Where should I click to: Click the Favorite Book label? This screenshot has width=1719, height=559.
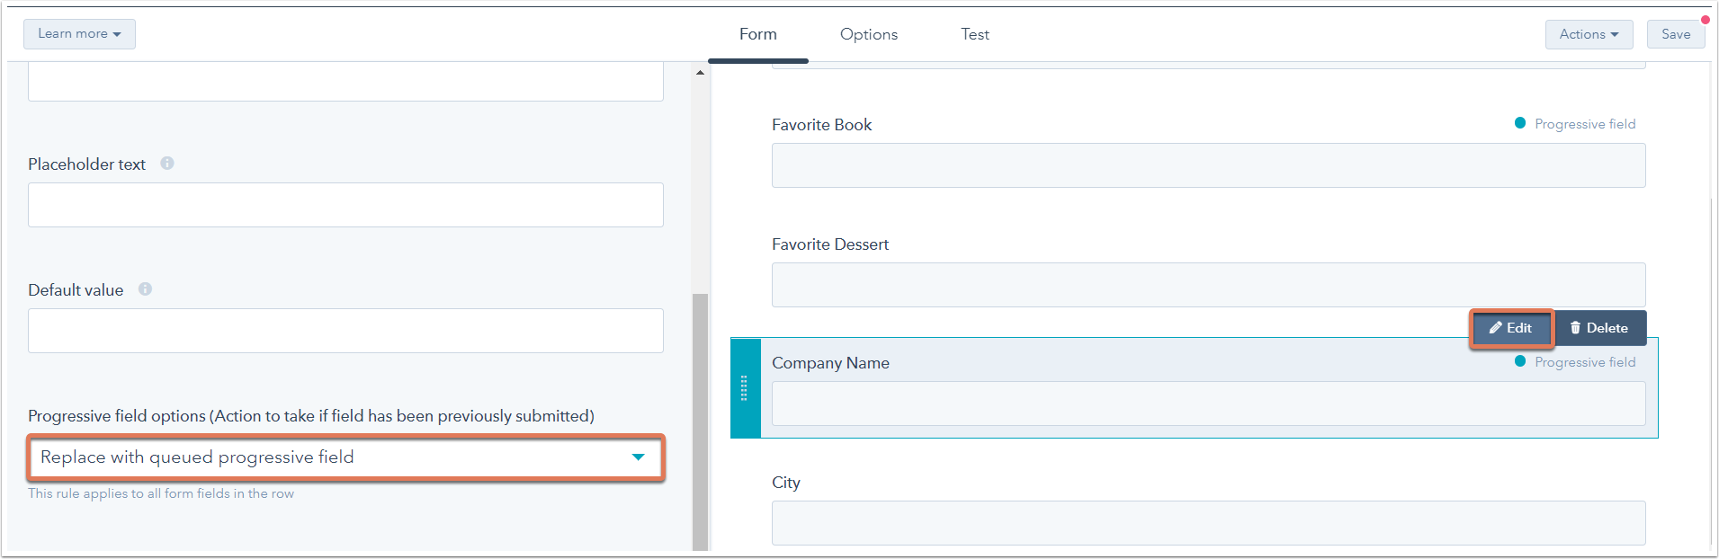click(x=822, y=125)
